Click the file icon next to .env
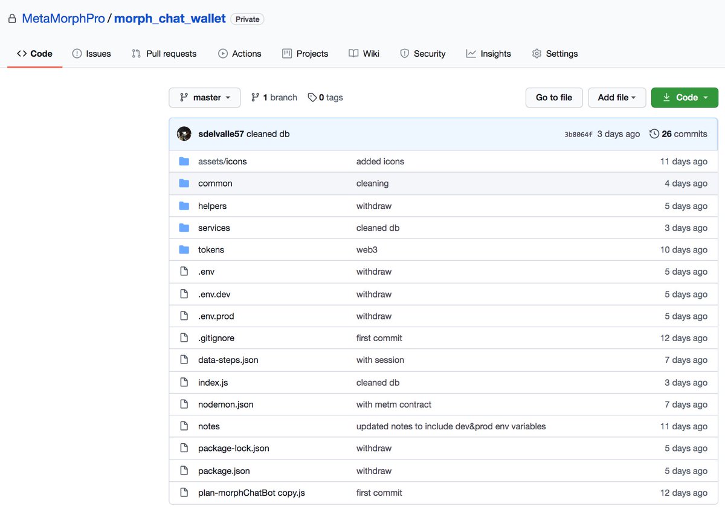This screenshot has width=725, height=512. (184, 272)
